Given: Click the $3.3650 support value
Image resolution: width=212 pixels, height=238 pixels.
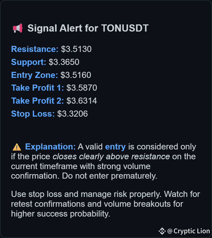Looking at the screenshot, I should 64,62.
